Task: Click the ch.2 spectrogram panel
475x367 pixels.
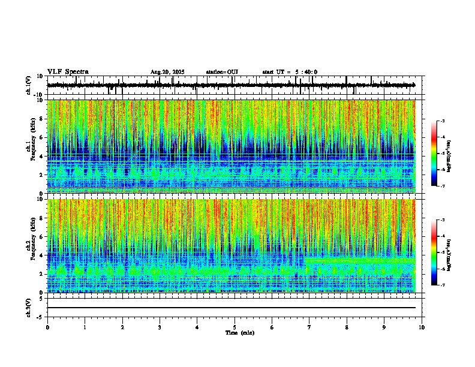Action: (232, 246)
